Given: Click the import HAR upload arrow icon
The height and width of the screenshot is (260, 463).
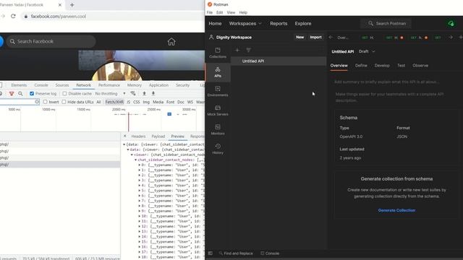Looking at the screenshot, I should pyautogui.click(x=144, y=93).
